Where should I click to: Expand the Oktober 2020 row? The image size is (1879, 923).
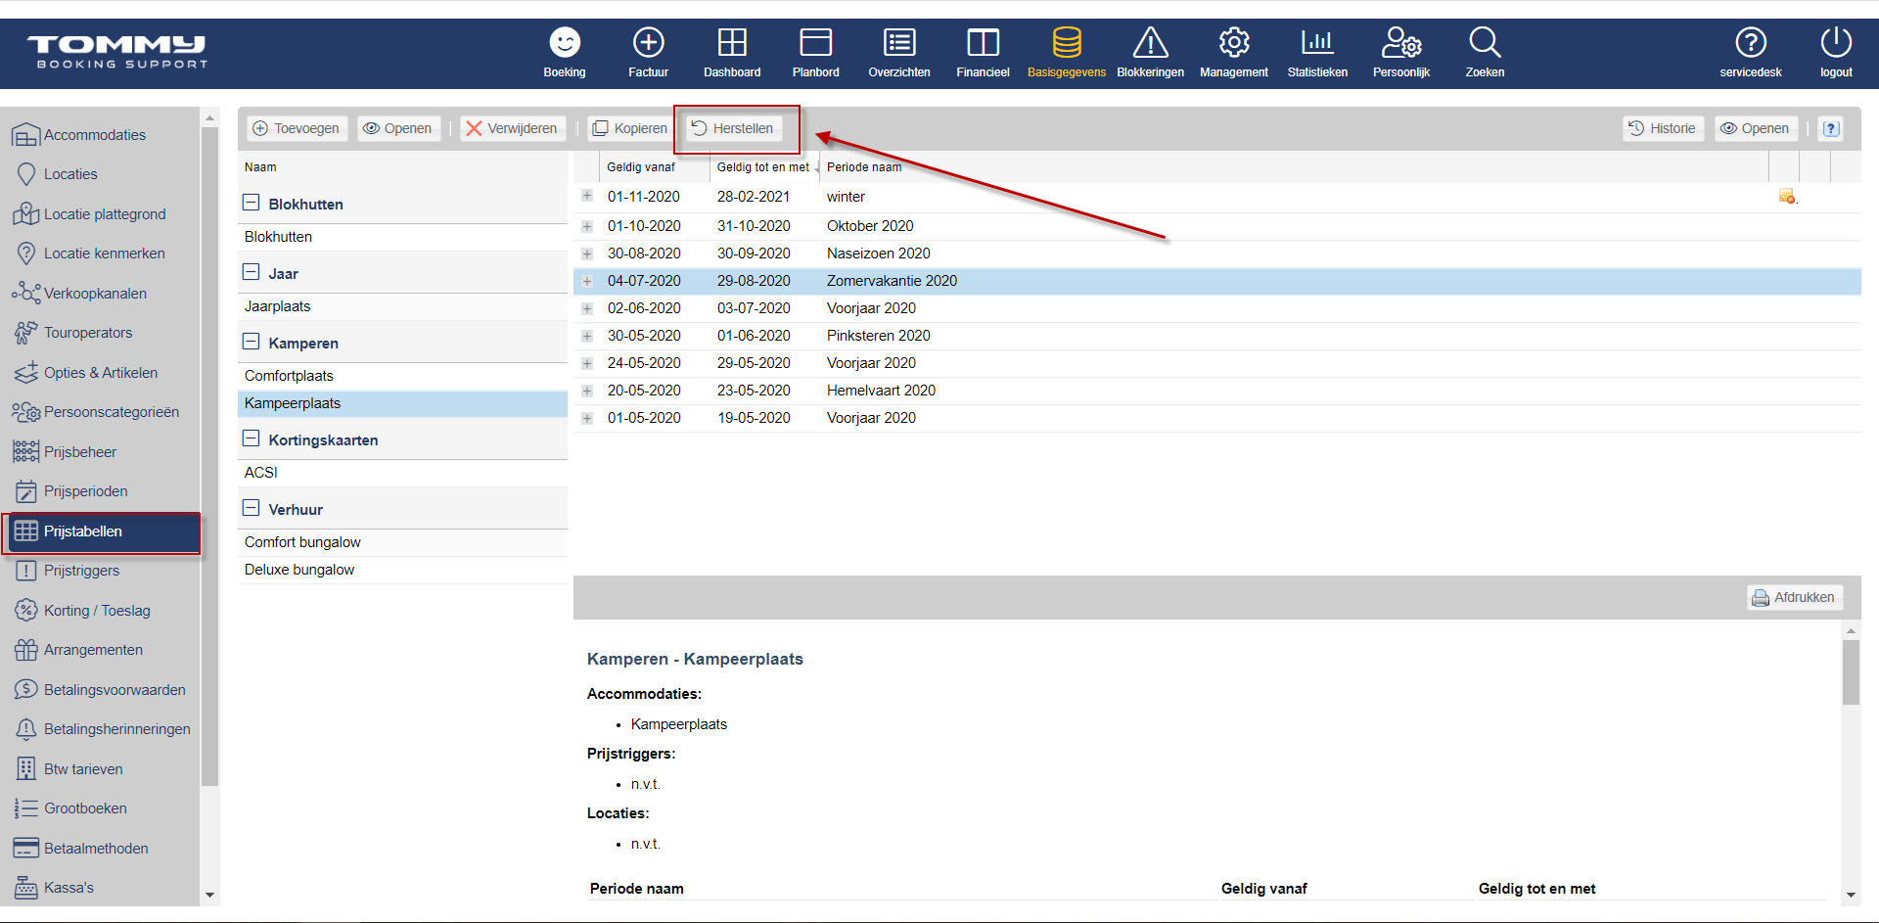587,226
